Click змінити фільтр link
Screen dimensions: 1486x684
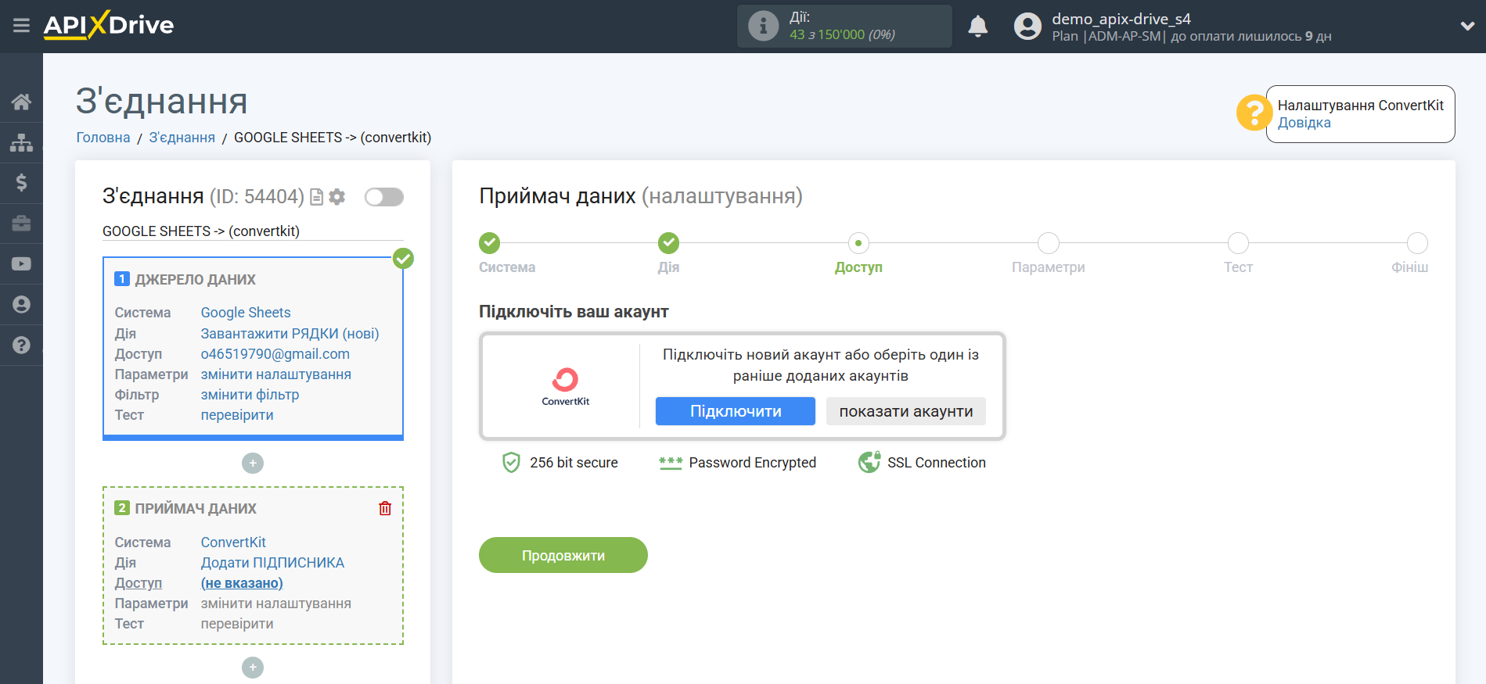click(250, 395)
